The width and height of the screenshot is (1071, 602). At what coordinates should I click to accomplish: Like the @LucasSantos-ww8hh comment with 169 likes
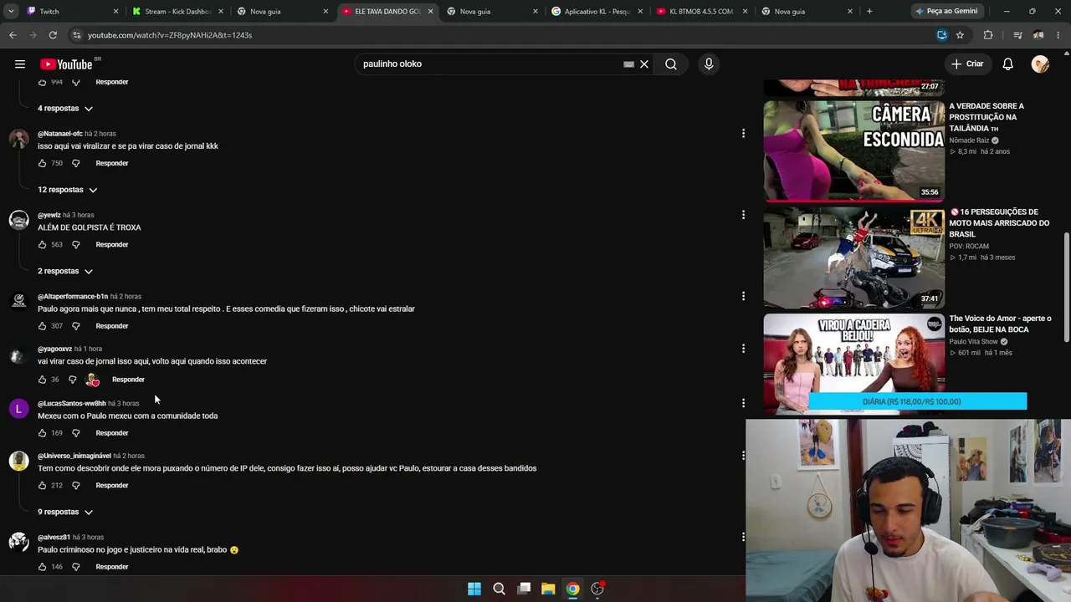[42, 433]
